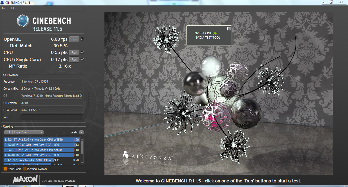
Task: Toggle the OpenGL test checkbox
Action: 82,39
